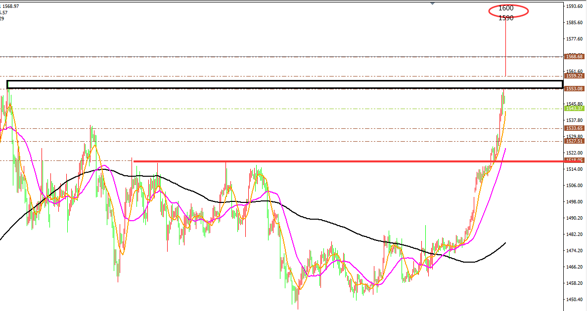
Task: Click the 1600 text label
Action: [506, 8]
